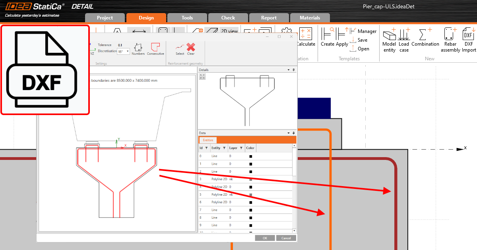The image size is (477, 250).
Task: Open the Layer column filter
Action: (242, 148)
